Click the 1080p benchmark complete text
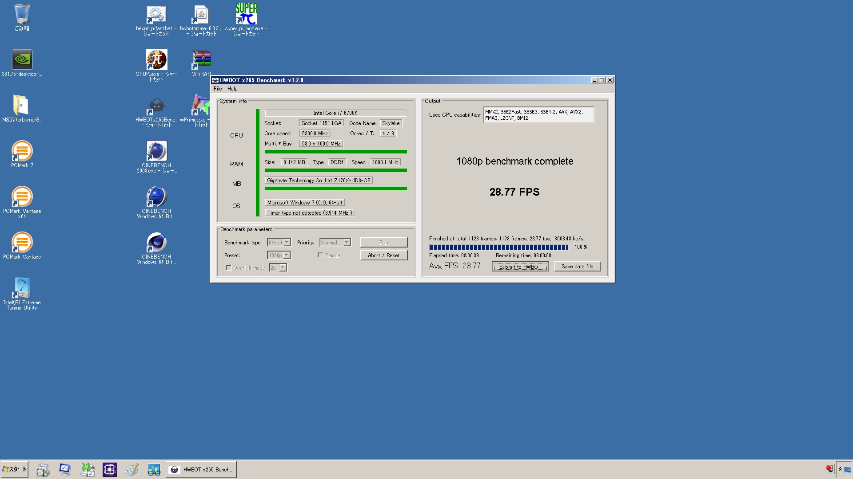The height and width of the screenshot is (479, 853). 514,161
